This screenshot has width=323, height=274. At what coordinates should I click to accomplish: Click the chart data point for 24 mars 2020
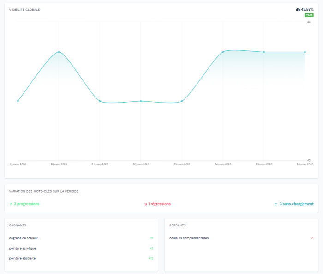(223, 52)
